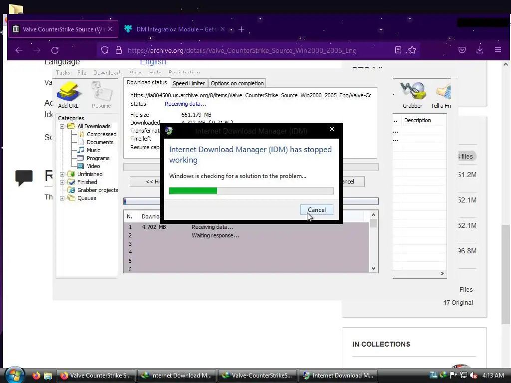The width and height of the screenshot is (511, 383).
Task: Click the connections list scroll down arrow
Action: click(x=373, y=268)
